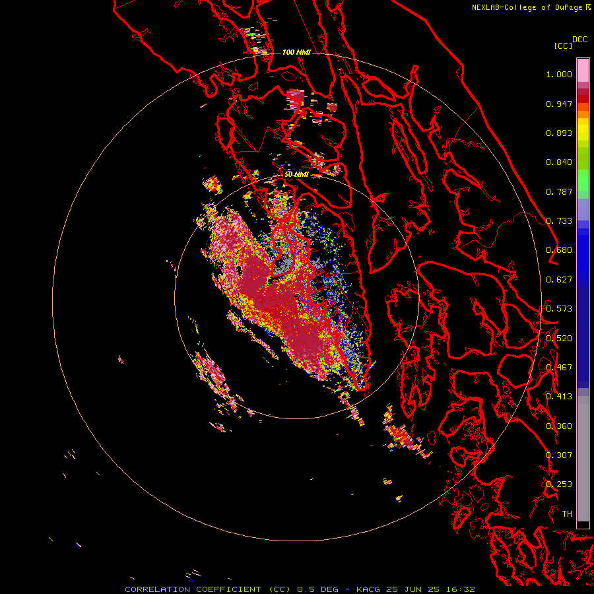The width and height of the screenshot is (594, 594).
Task: Select the 0.680 scale value
Action: [x=559, y=250]
